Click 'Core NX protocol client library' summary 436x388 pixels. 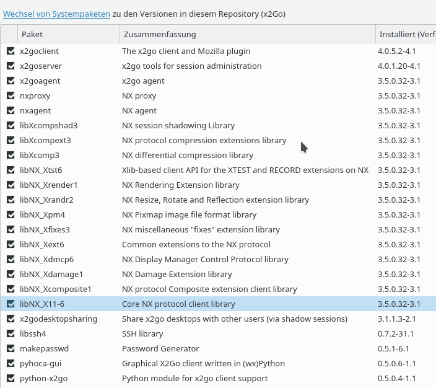tap(178, 304)
